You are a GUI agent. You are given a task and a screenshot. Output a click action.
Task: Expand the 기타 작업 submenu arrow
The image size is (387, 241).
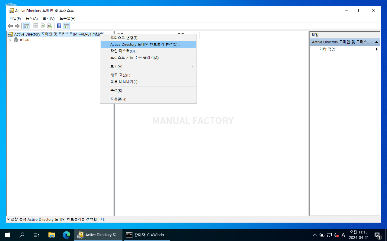377,49
